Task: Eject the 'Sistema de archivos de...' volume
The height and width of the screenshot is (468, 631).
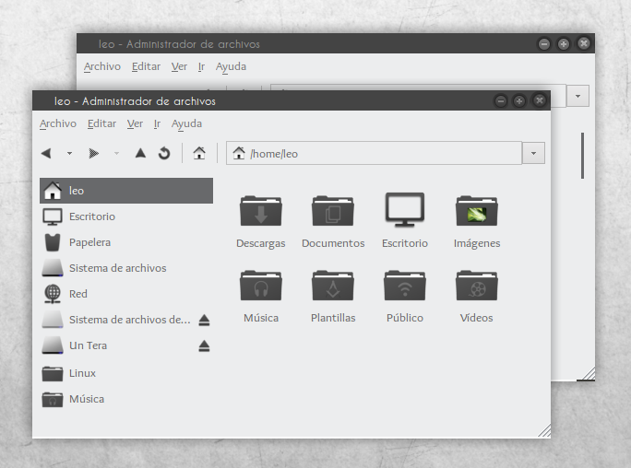Action: 204,321
